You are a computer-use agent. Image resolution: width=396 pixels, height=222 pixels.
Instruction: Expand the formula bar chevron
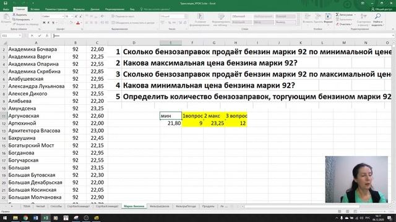click(394, 36)
